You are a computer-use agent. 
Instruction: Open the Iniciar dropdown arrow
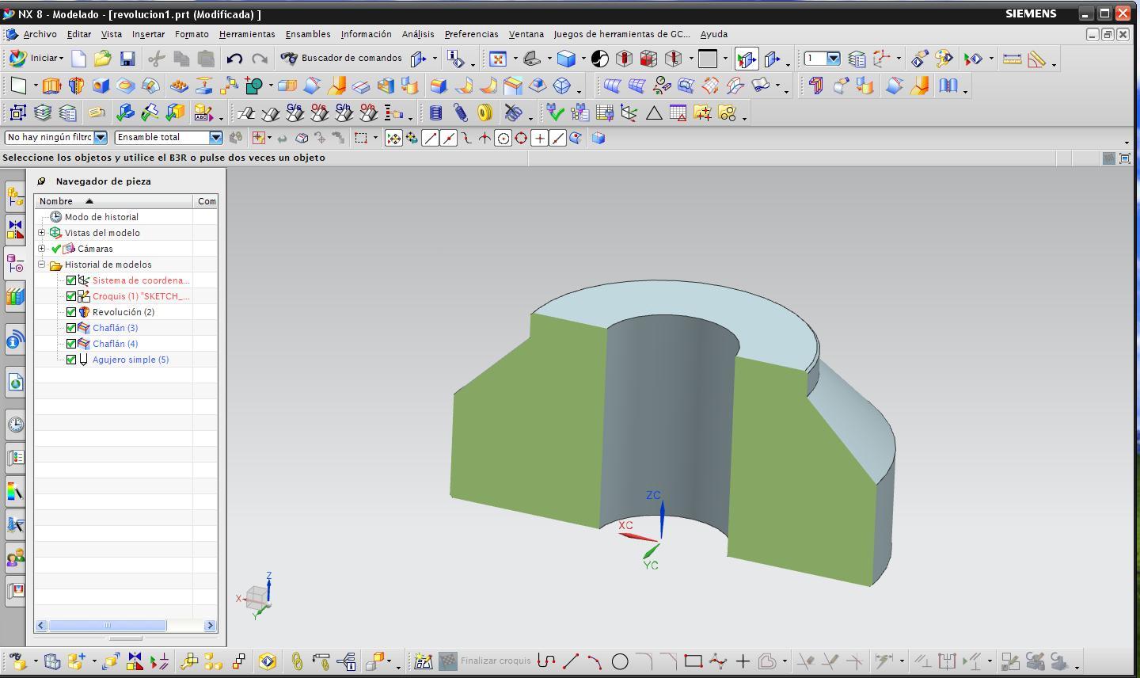pos(61,59)
